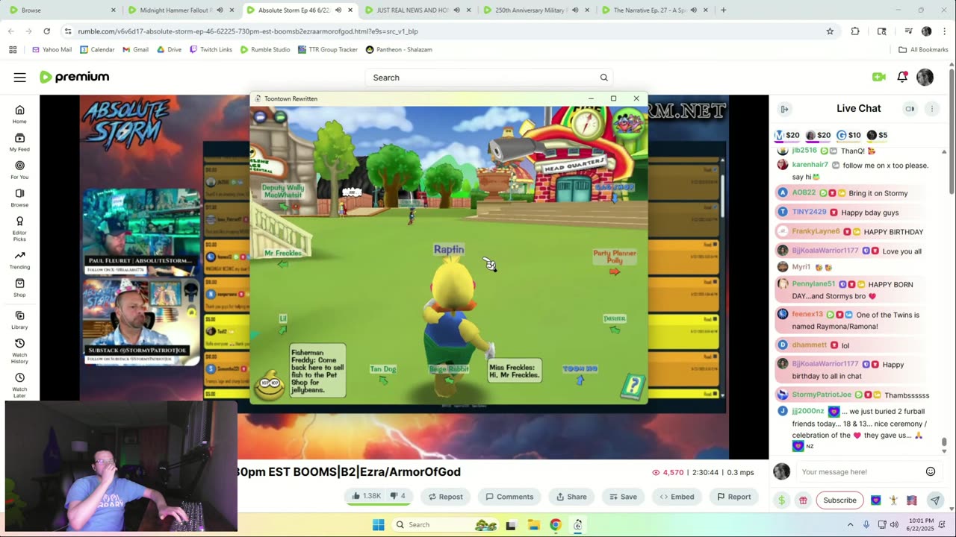Send the chat message
Viewport: 956px width, 537px height.
click(934, 500)
